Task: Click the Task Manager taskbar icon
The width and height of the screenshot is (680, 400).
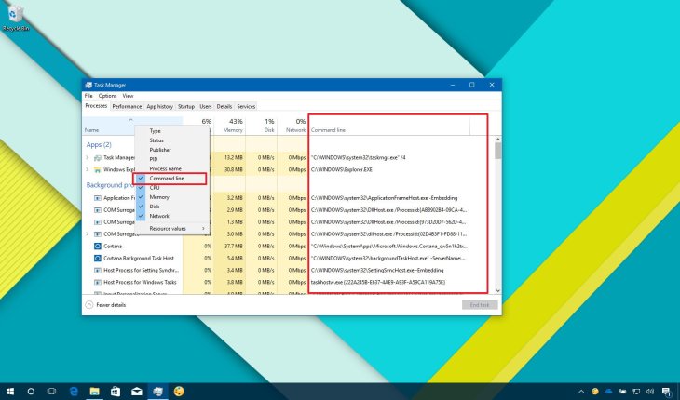Action: [x=157, y=392]
